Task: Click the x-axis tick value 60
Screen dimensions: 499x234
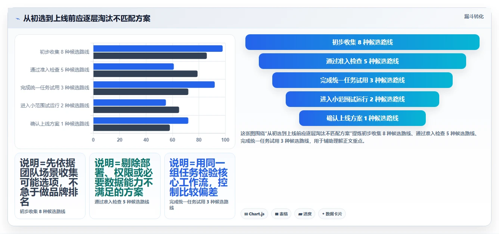Action: coord(172,140)
